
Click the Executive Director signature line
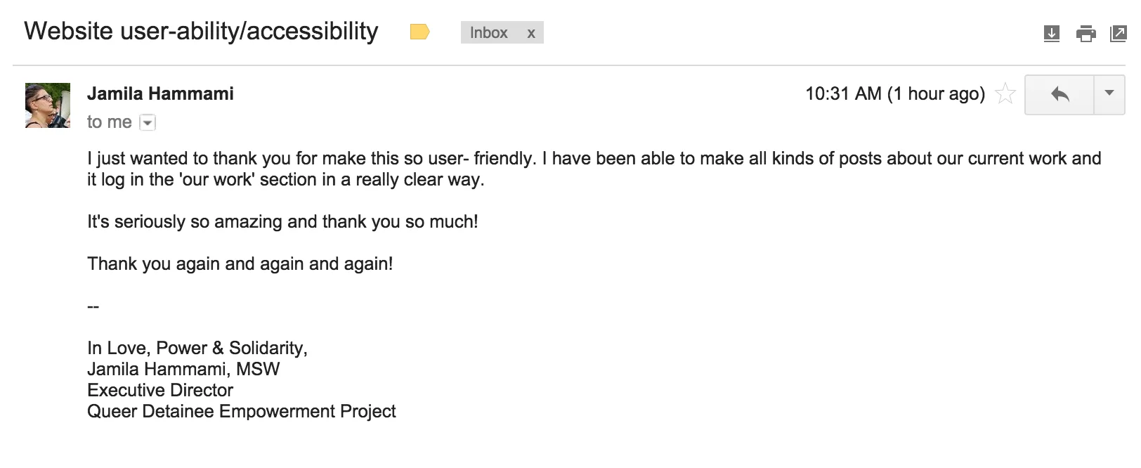coord(160,390)
